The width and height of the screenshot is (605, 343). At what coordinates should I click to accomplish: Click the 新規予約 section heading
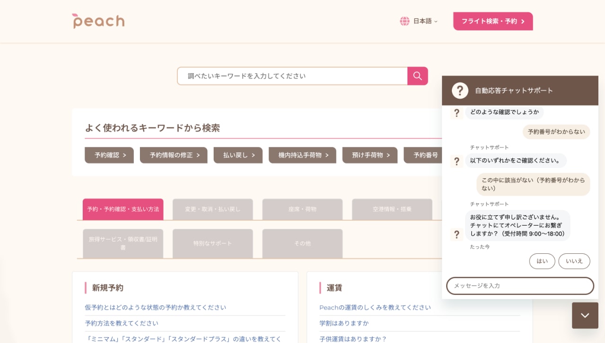(x=108, y=288)
